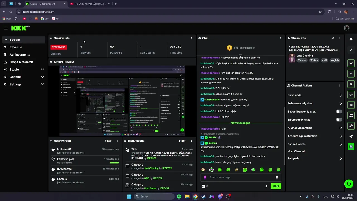Click the first mushroom emote in quick emotes
The image size is (357, 201).
[203, 170]
